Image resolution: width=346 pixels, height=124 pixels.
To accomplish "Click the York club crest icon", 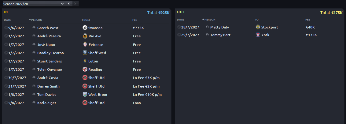I will 258,35.
